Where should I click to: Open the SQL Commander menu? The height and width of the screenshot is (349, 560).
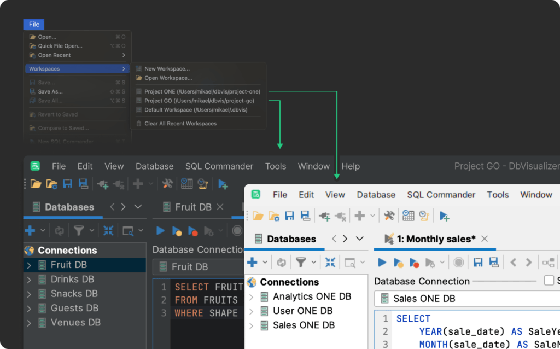click(441, 195)
